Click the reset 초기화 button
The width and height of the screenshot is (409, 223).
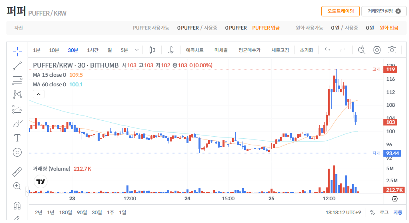click(x=307, y=50)
